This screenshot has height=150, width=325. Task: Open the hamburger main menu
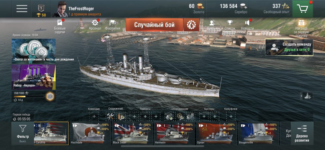[22, 9]
